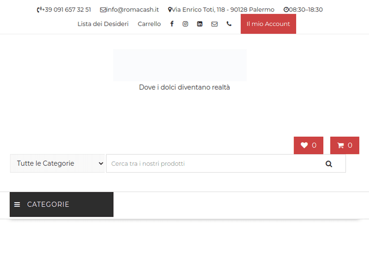
Task: Open the Facebook page icon
Action: [172, 24]
